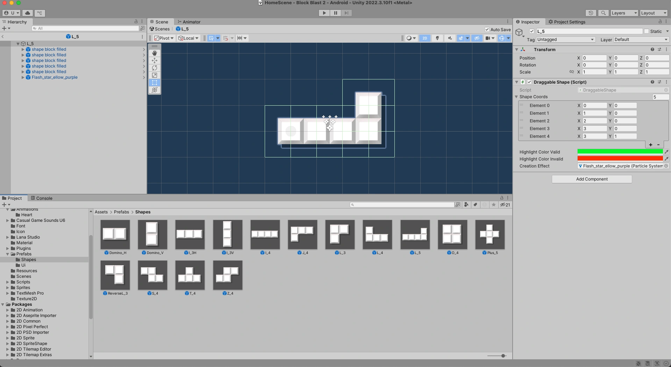This screenshot has width=671, height=367.
Task: Disable the Draggable Shape script checkbox
Action: pos(529,82)
